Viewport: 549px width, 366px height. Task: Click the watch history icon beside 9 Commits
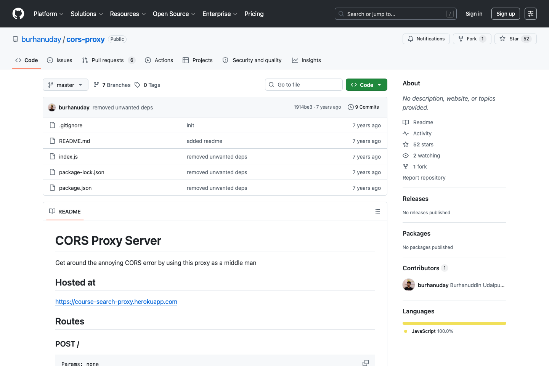pos(350,107)
